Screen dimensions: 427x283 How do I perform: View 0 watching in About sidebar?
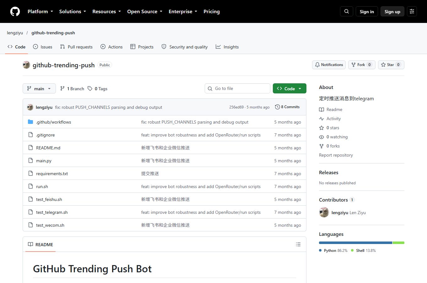click(x=333, y=137)
